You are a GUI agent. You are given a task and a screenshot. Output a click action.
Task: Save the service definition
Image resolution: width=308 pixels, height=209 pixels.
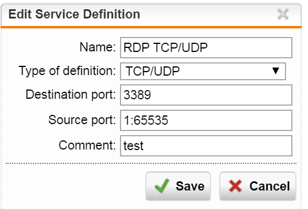pos(178,186)
